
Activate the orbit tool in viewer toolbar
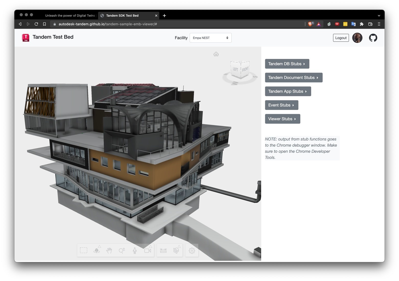coord(97,250)
